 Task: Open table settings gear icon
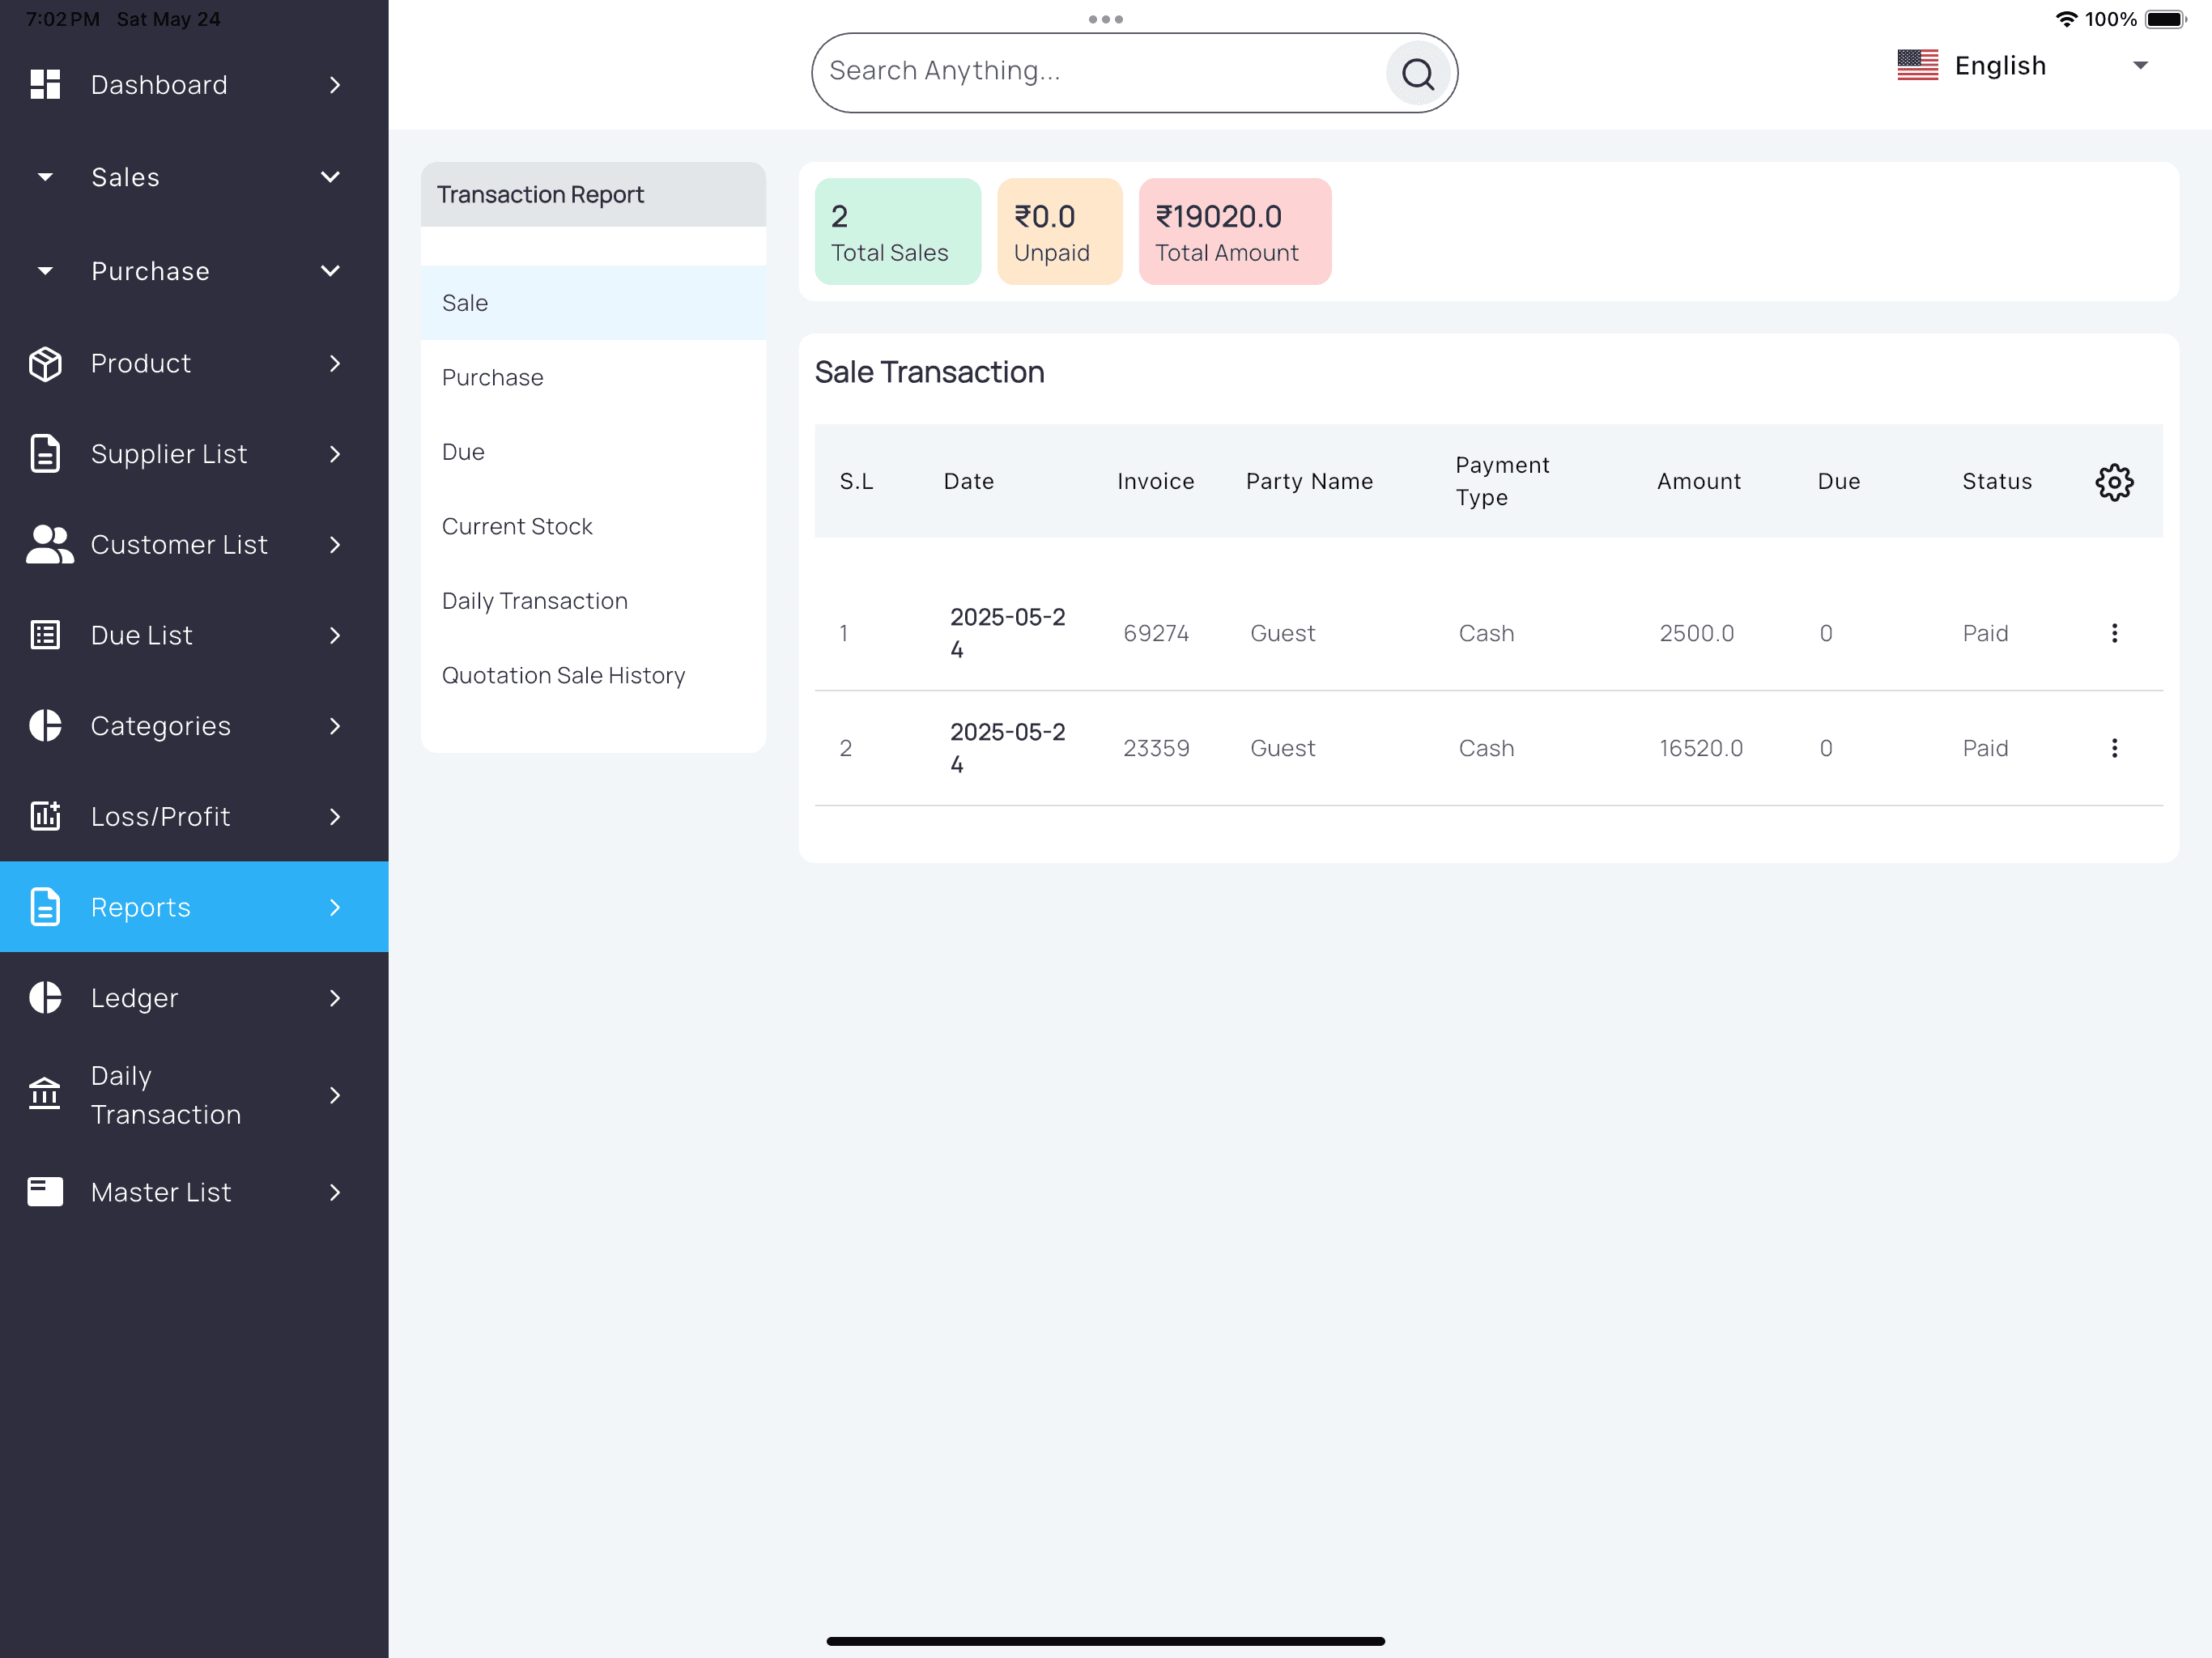coord(2113,482)
